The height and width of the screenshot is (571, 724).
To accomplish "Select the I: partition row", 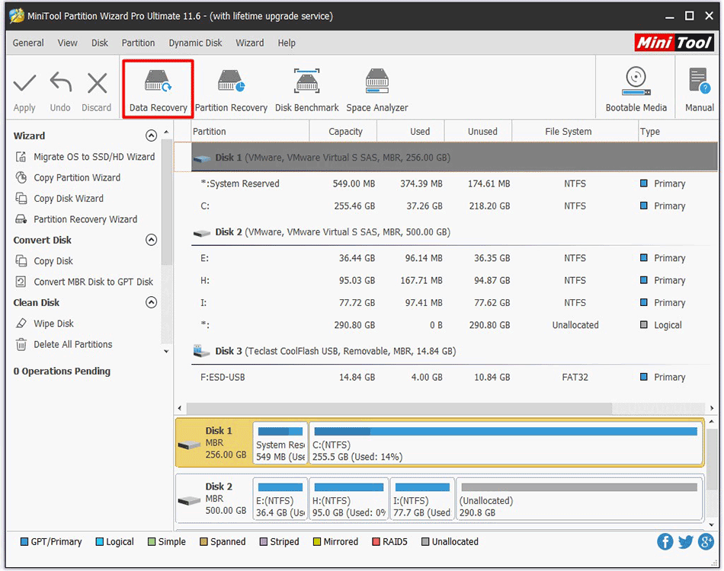I will [454, 303].
